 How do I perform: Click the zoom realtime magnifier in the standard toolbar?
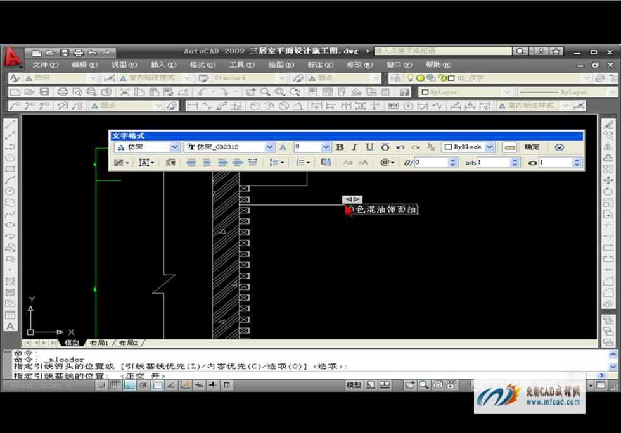(x=266, y=92)
